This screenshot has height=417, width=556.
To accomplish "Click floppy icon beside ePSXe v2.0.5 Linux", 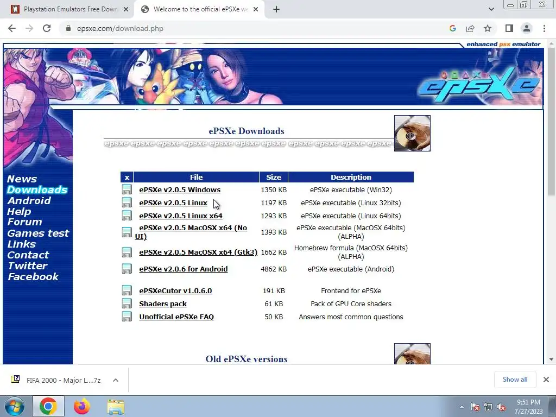I will pyautogui.click(x=127, y=203).
